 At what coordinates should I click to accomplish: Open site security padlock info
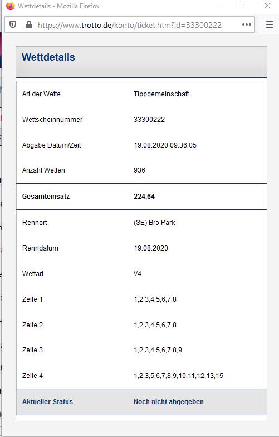[x=29, y=25]
